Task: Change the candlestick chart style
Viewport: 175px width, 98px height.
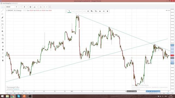Action: point(24,7)
